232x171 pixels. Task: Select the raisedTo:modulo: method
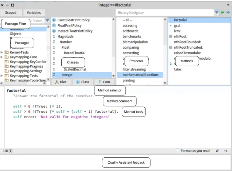187,53
